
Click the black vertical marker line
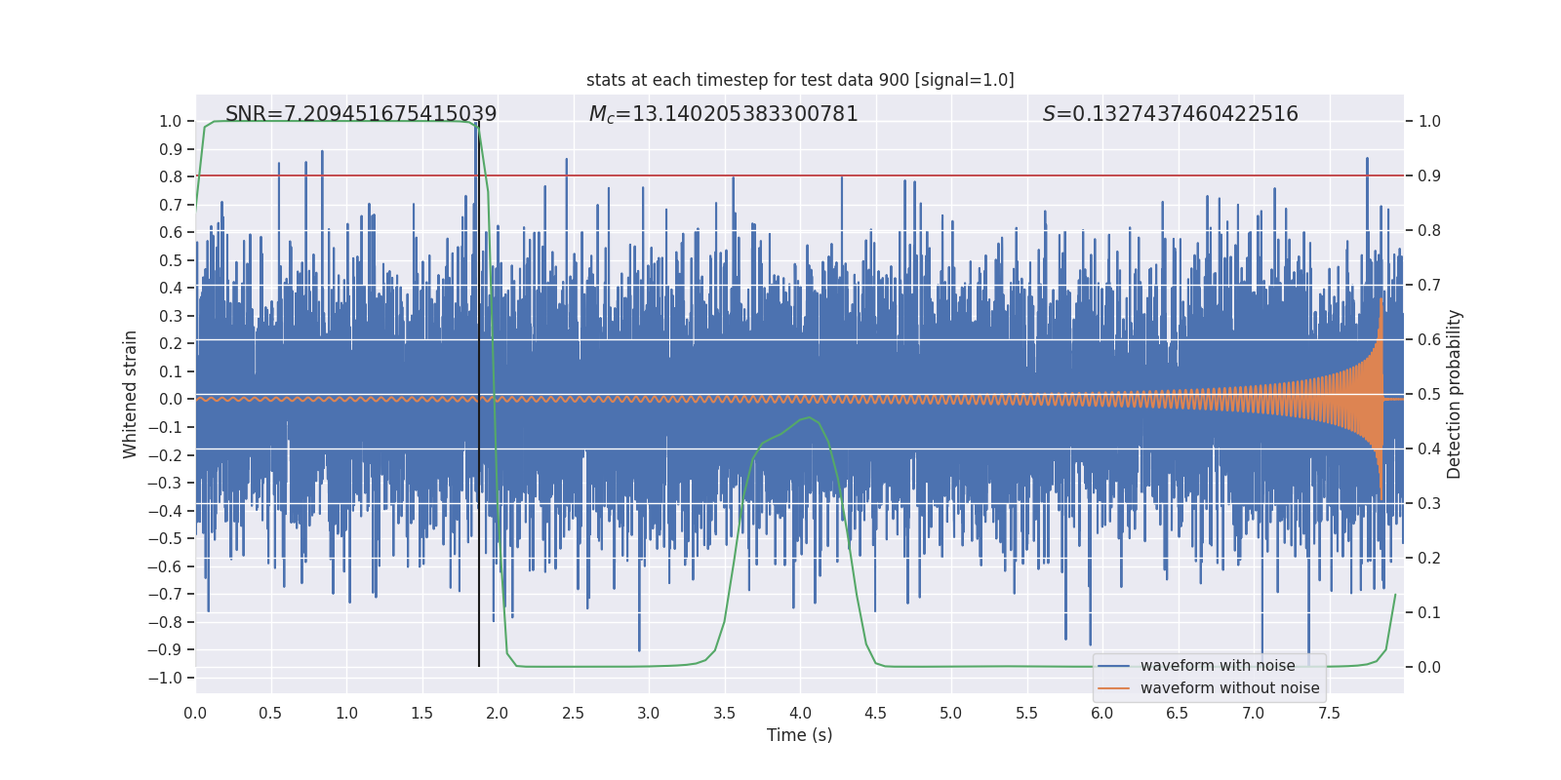(479, 395)
